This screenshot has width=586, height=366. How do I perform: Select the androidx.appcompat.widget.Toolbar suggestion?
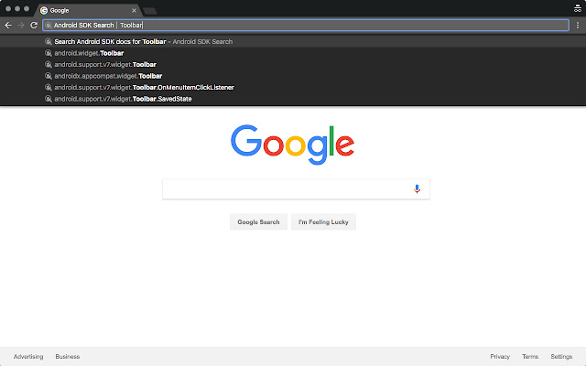pyautogui.click(x=293, y=76)
